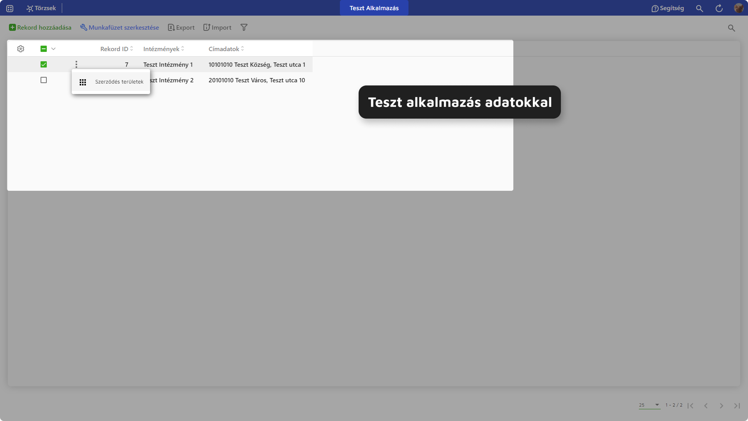This screenshot has height=421, width=748.
Task: Toggle the select-all header checkbox
Action: [x=44, y=49]
